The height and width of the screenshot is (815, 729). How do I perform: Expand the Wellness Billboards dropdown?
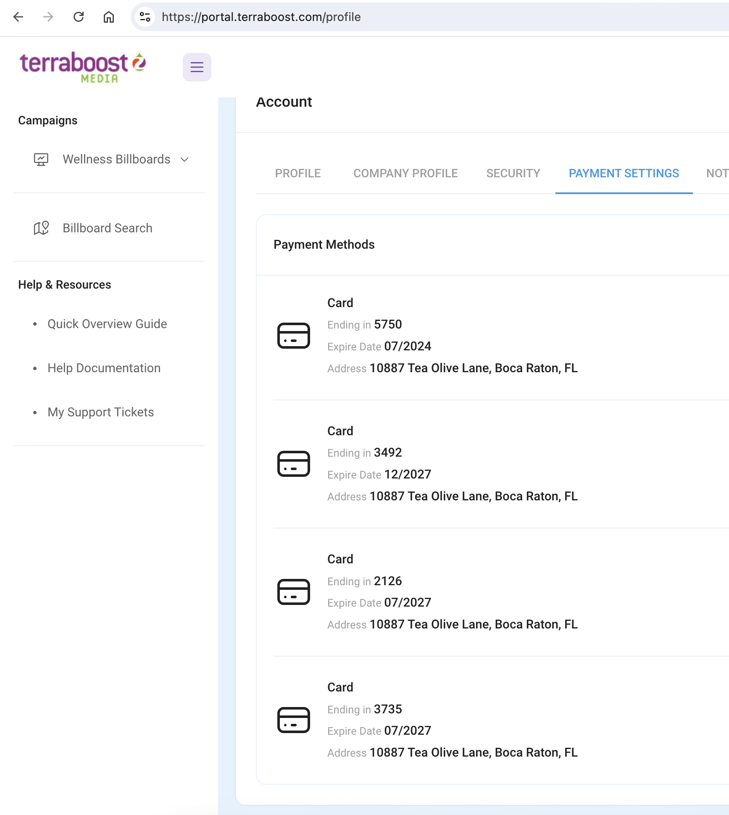point(185,160)
